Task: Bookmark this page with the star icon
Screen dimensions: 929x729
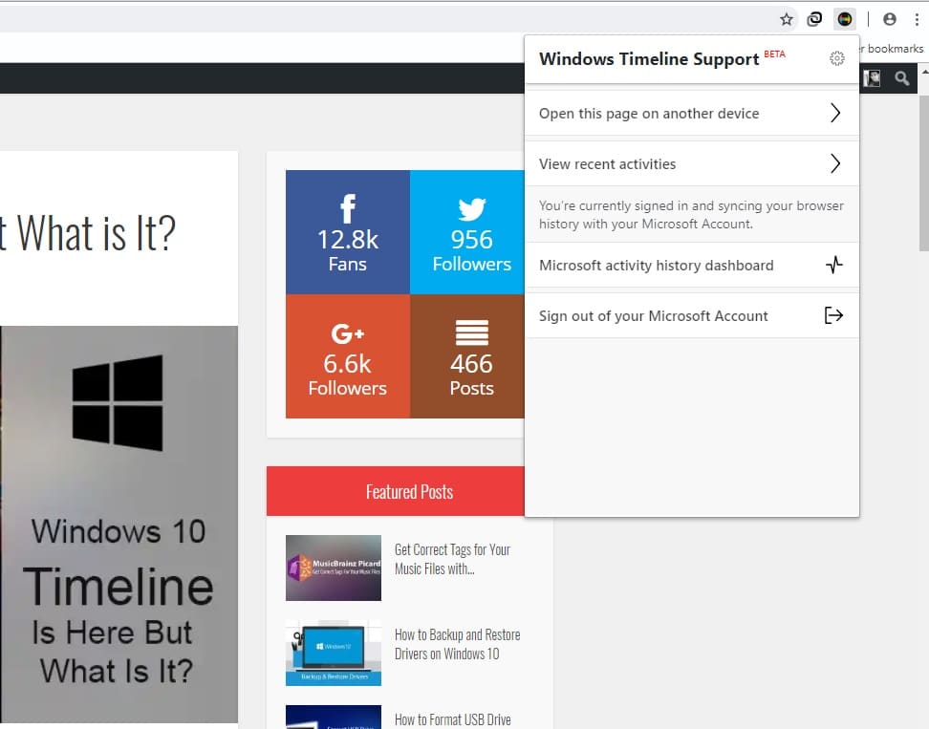Action: tap(787, 19)
